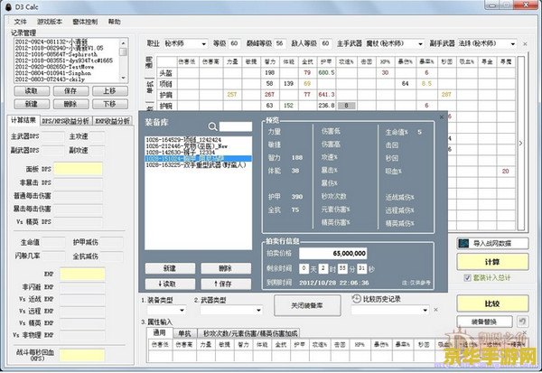Click 新建 button under 记录管理
The image size is (542, 373).
click(x=32, y=104)
